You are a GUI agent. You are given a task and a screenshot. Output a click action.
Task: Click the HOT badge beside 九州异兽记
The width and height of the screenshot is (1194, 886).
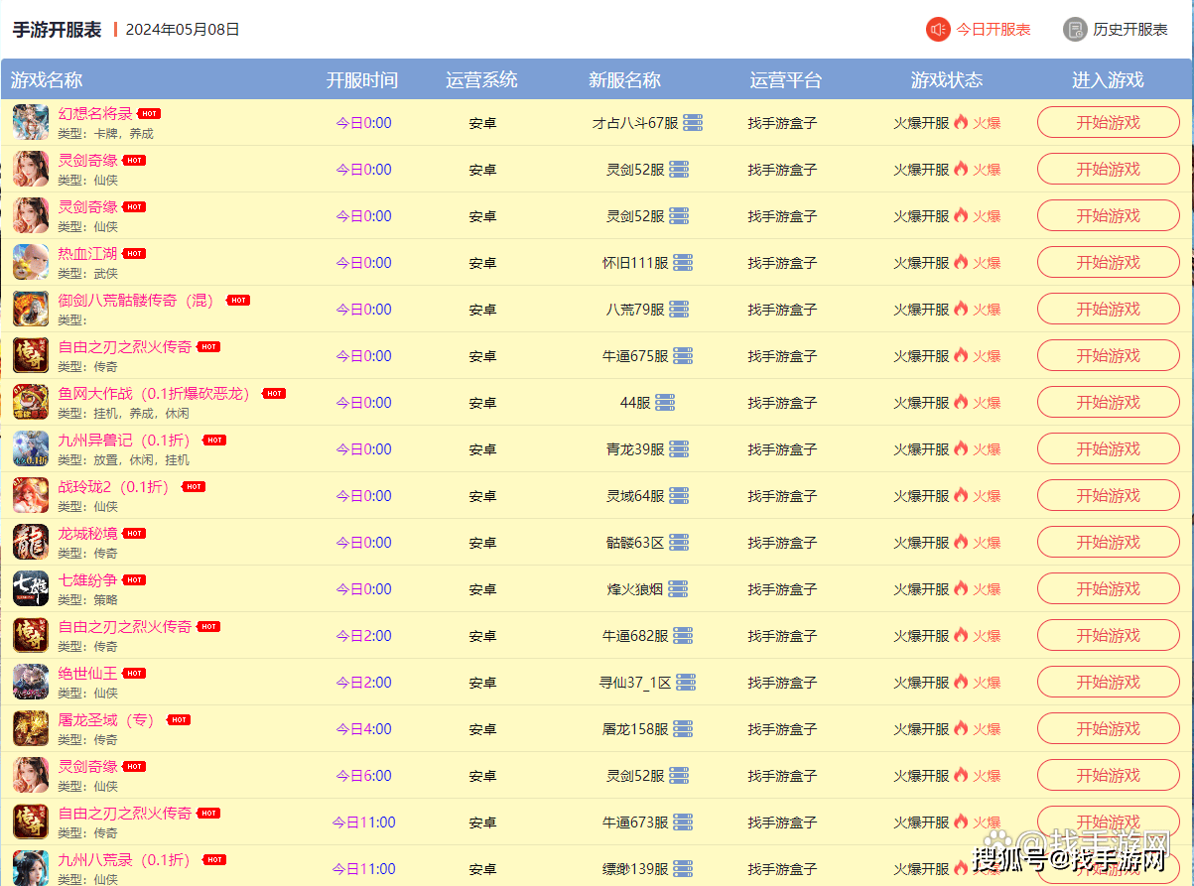pos(214,440)
